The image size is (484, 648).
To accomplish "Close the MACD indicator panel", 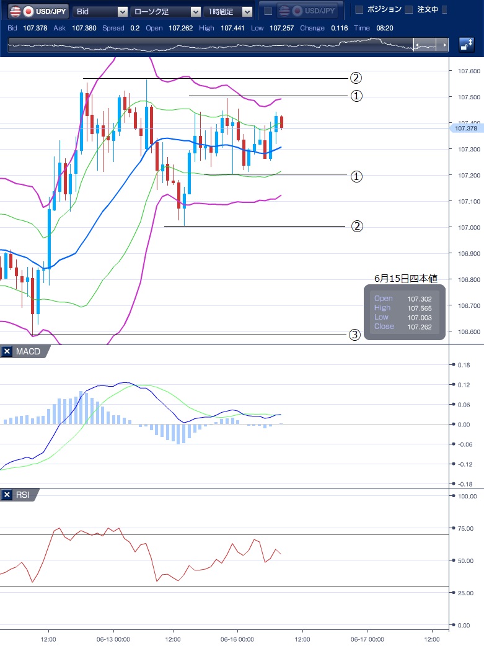I will [x=7, y=352].
